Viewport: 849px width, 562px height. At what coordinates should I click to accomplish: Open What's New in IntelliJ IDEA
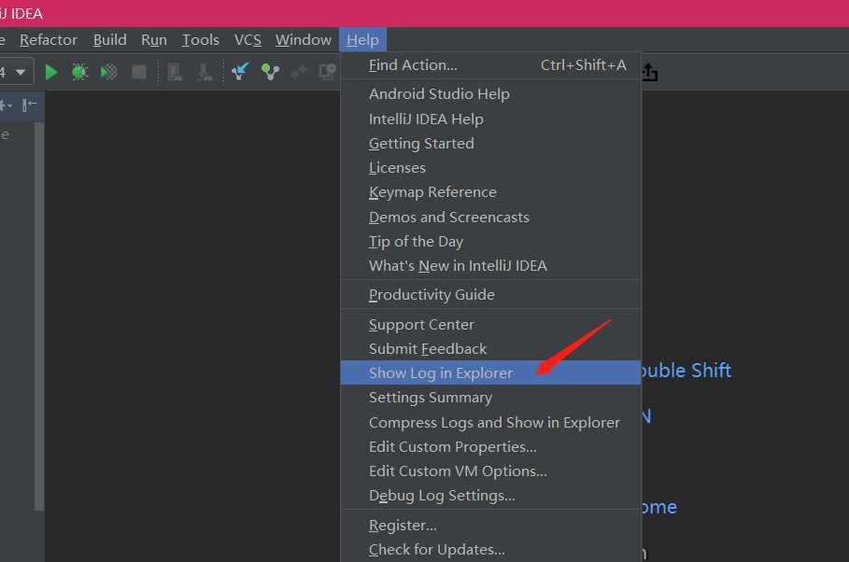point(490,266)
